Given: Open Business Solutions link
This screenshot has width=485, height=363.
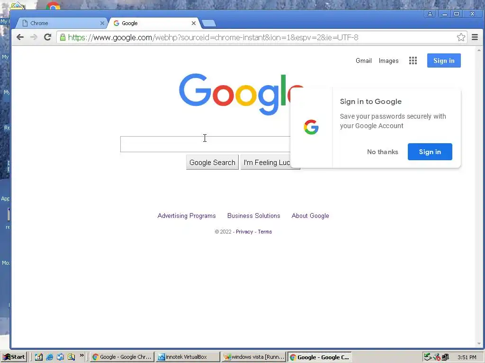Looking at the screenshot, I should click(x=254, y=216).
